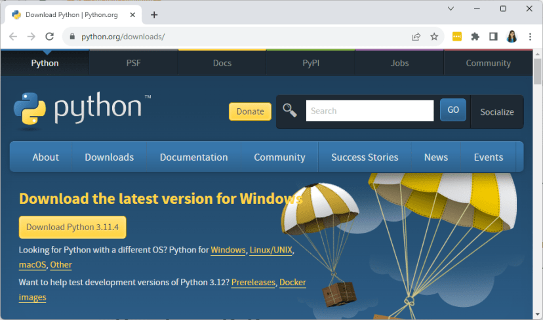Reload the page with refresh icon
The height and width of the screenshot is (320, 543).
click(49, 37)
